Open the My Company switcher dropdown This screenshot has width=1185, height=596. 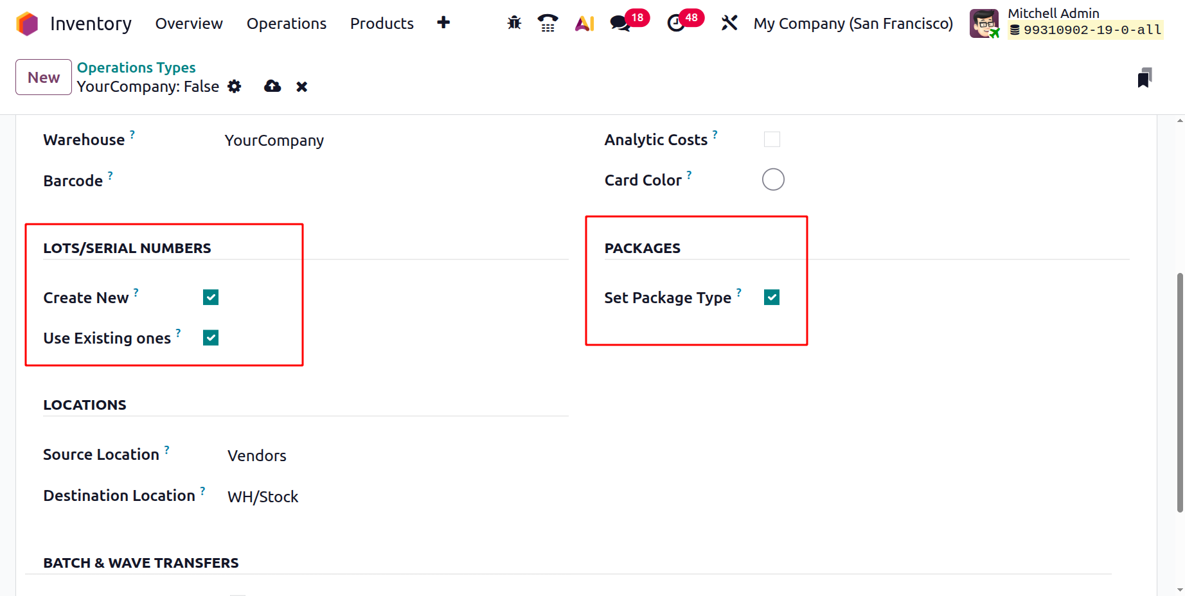pos(853,24)
